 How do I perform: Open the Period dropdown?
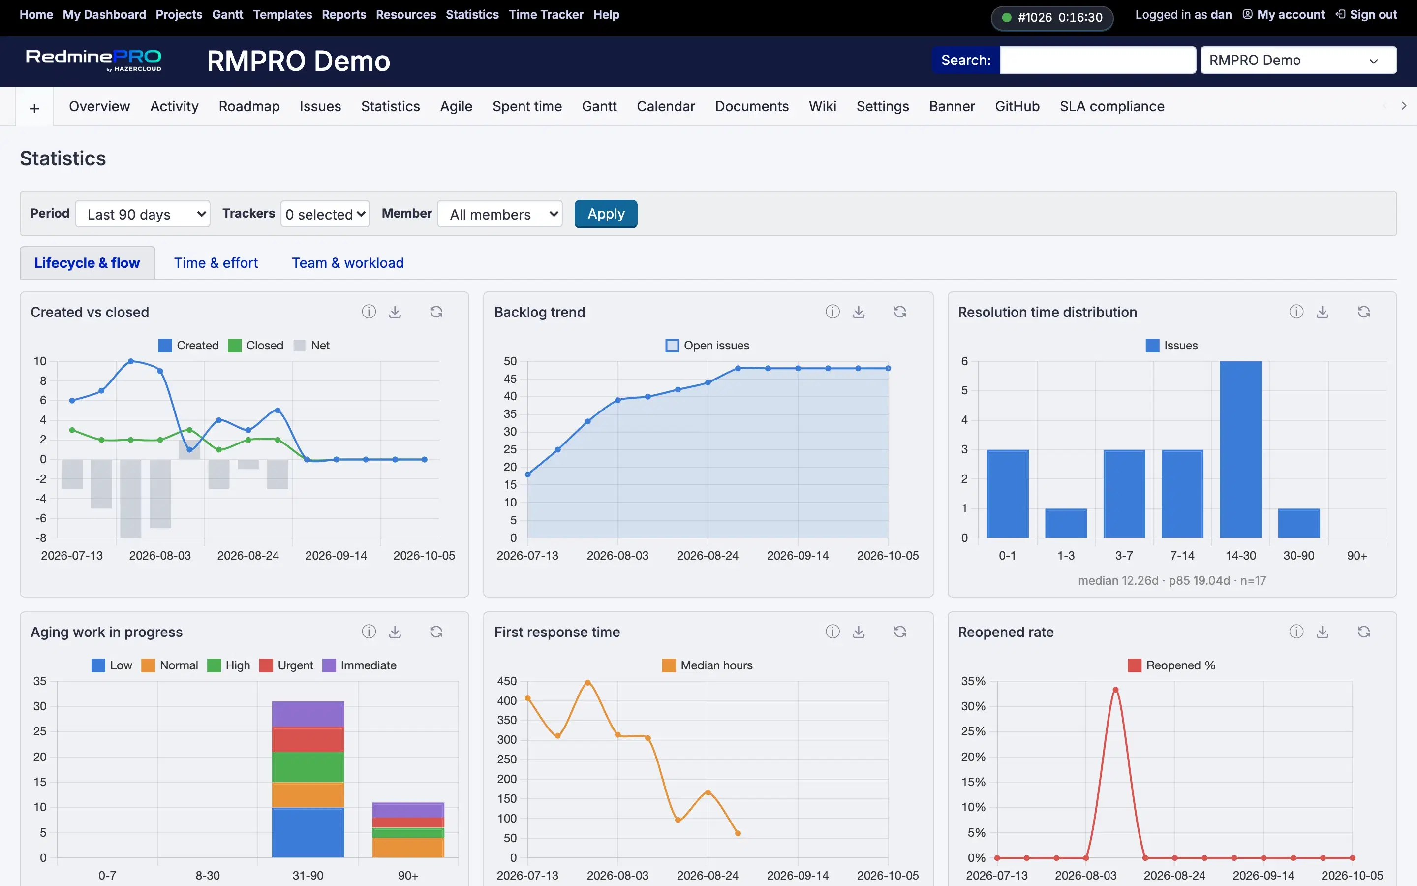pos(143,215)
